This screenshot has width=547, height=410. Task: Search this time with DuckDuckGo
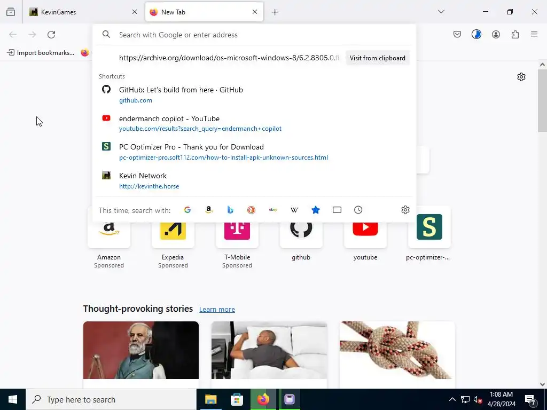(x=251, y=210)
